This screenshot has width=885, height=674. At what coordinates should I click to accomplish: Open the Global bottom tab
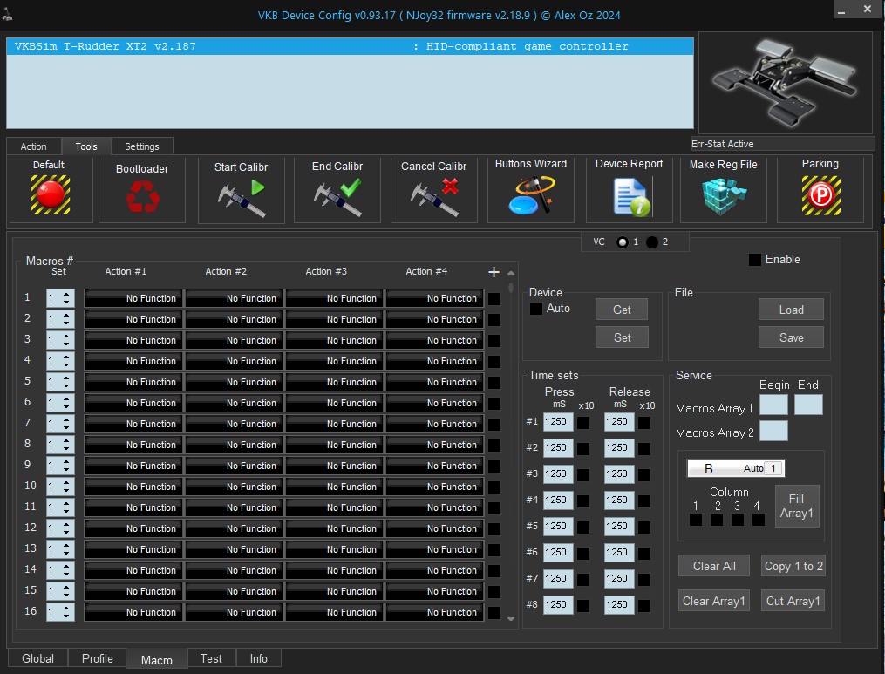pos(37,659)
